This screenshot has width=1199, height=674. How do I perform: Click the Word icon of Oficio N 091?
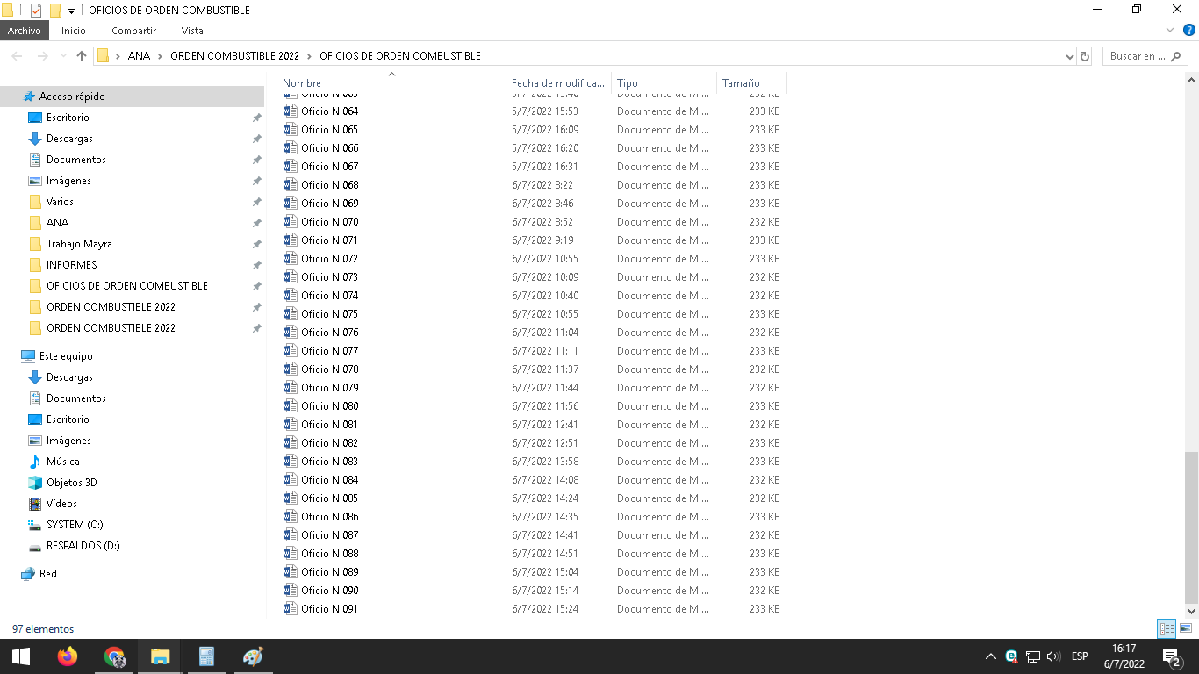[x=290, y=608]
